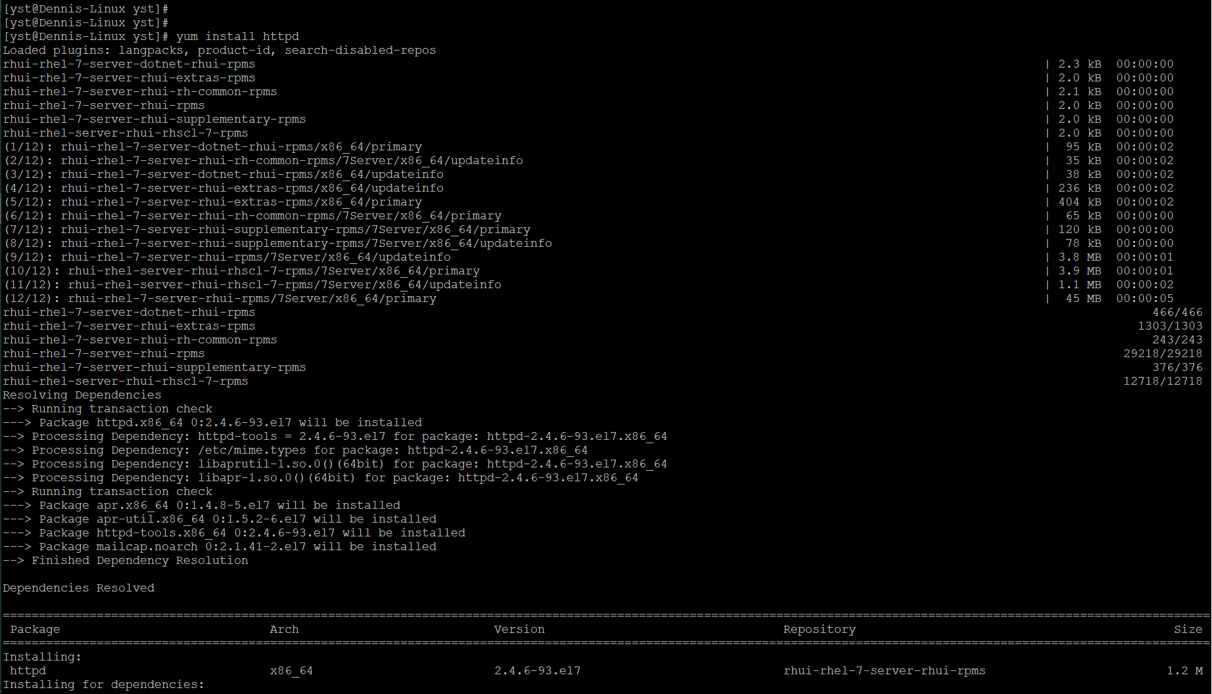Click 'Package httpd.x86_64 0:2.4.6-93.el7 will be installed'
Viewport: 1212px width, 694px height.
point(231,422)
